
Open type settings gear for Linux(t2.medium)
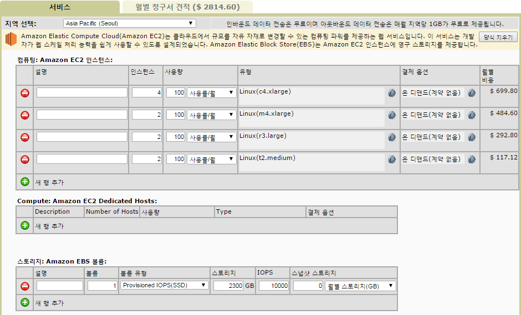click(392, 159)
